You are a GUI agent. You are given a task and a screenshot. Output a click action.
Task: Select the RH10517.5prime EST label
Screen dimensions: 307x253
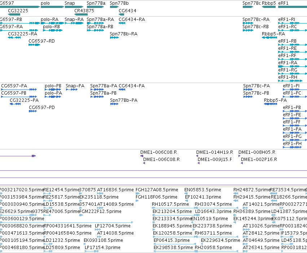170,204
